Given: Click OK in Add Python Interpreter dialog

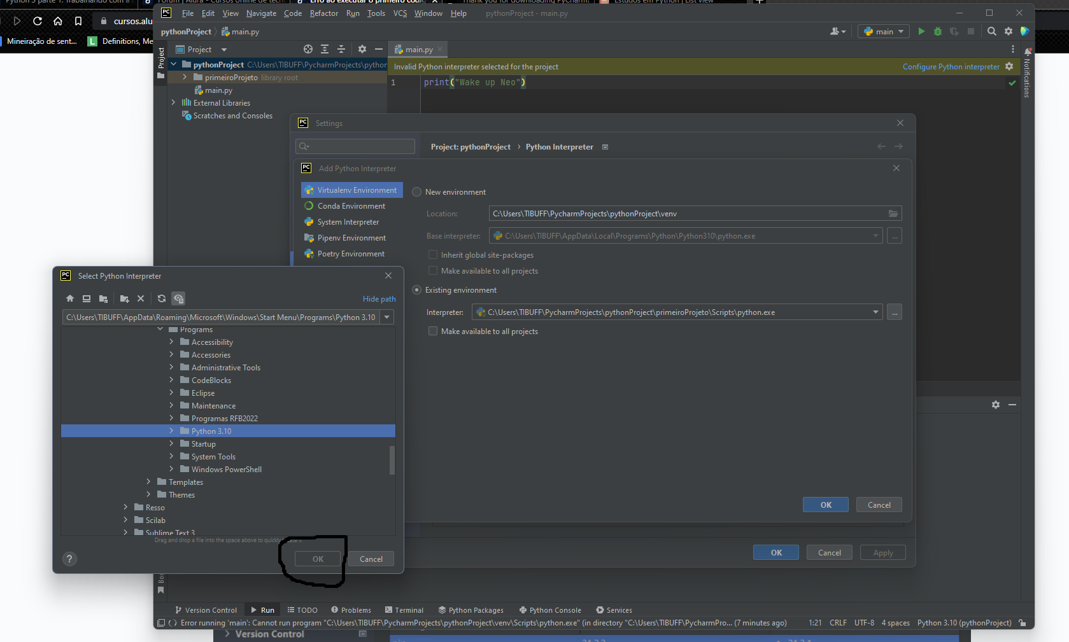Looking at the screenshot, I should click(826, 505).
